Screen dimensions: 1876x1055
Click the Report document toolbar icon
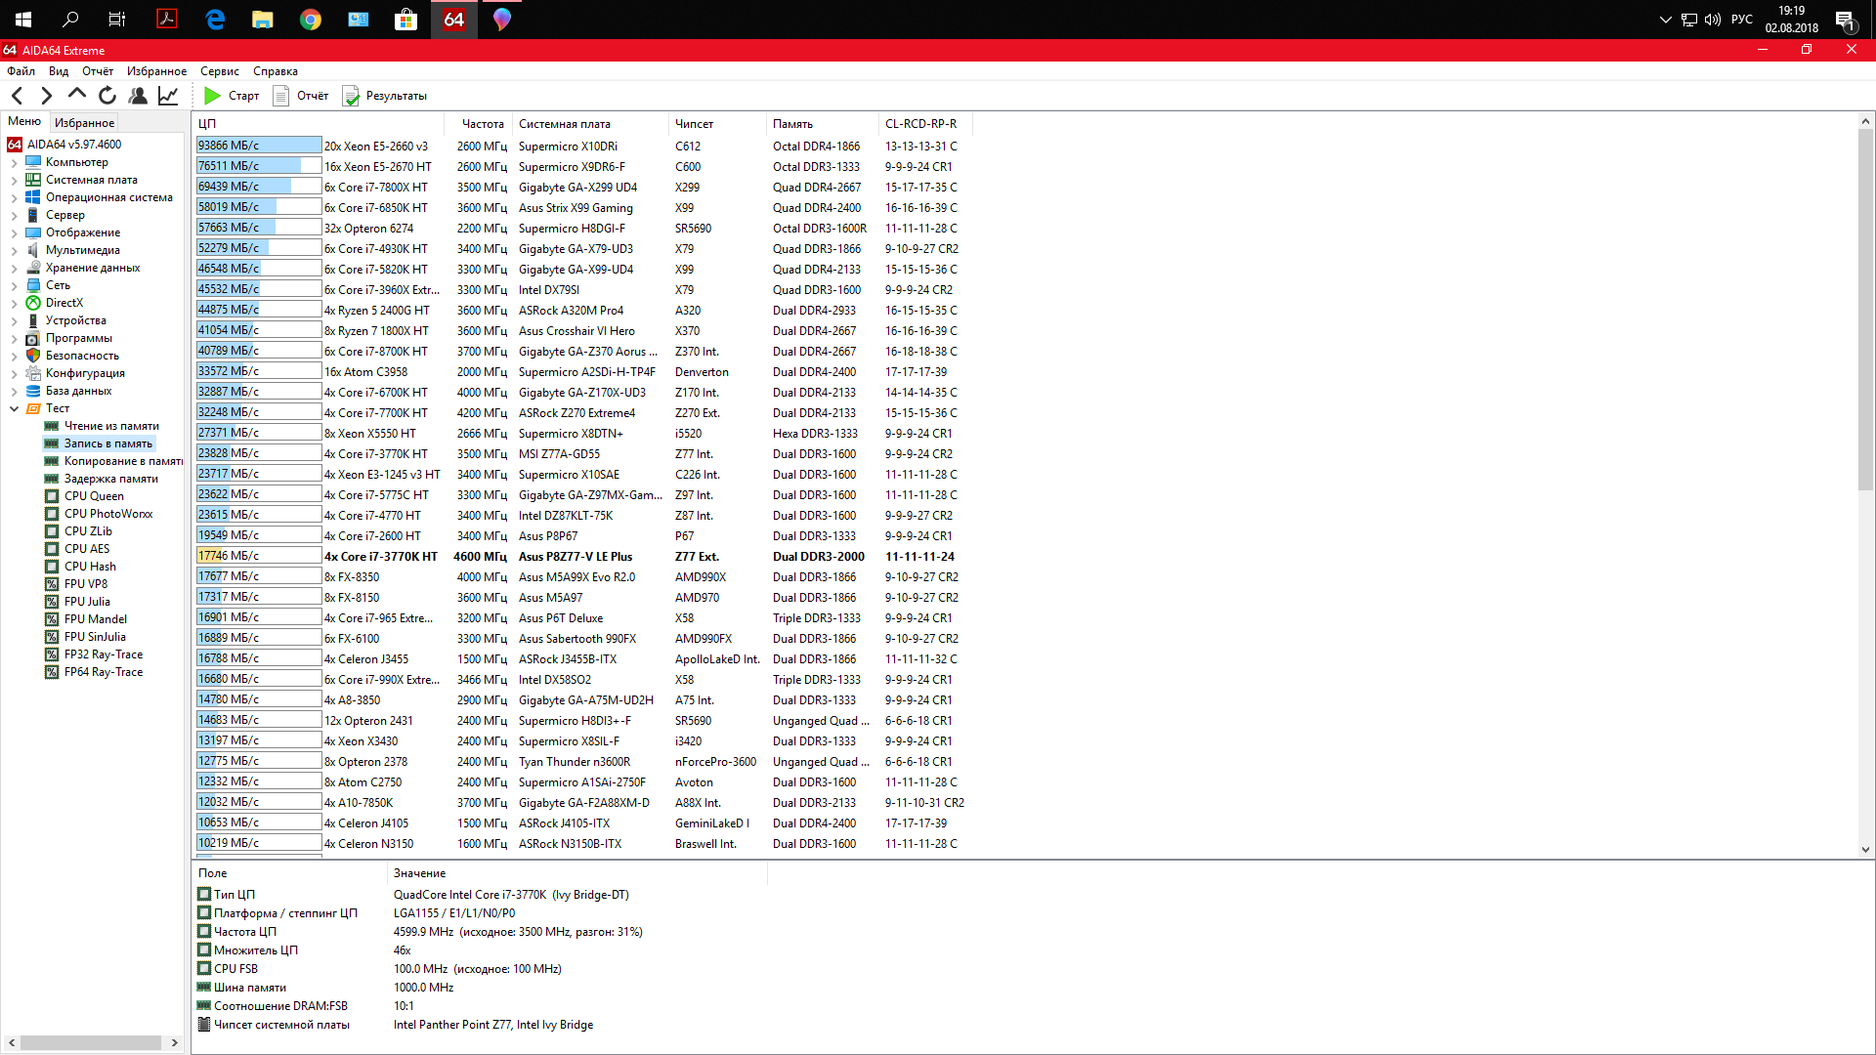(x=281, y=96)
